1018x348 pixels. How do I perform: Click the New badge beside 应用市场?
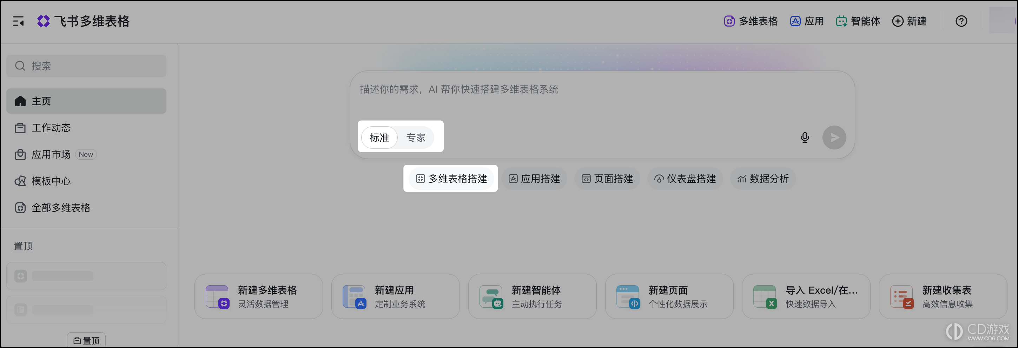(86, 154)
